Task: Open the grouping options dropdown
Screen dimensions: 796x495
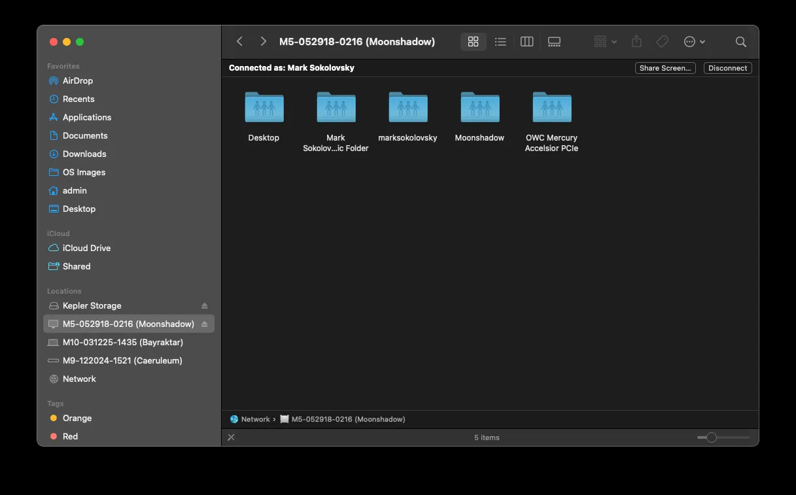Action: tap(604, 41)
